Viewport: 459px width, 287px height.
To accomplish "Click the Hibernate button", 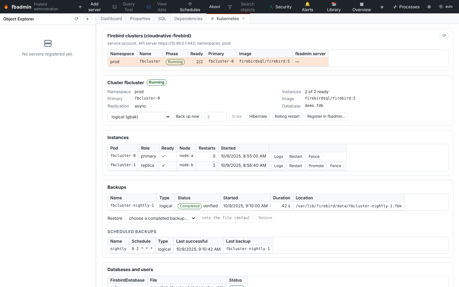I will click(258, 116).
